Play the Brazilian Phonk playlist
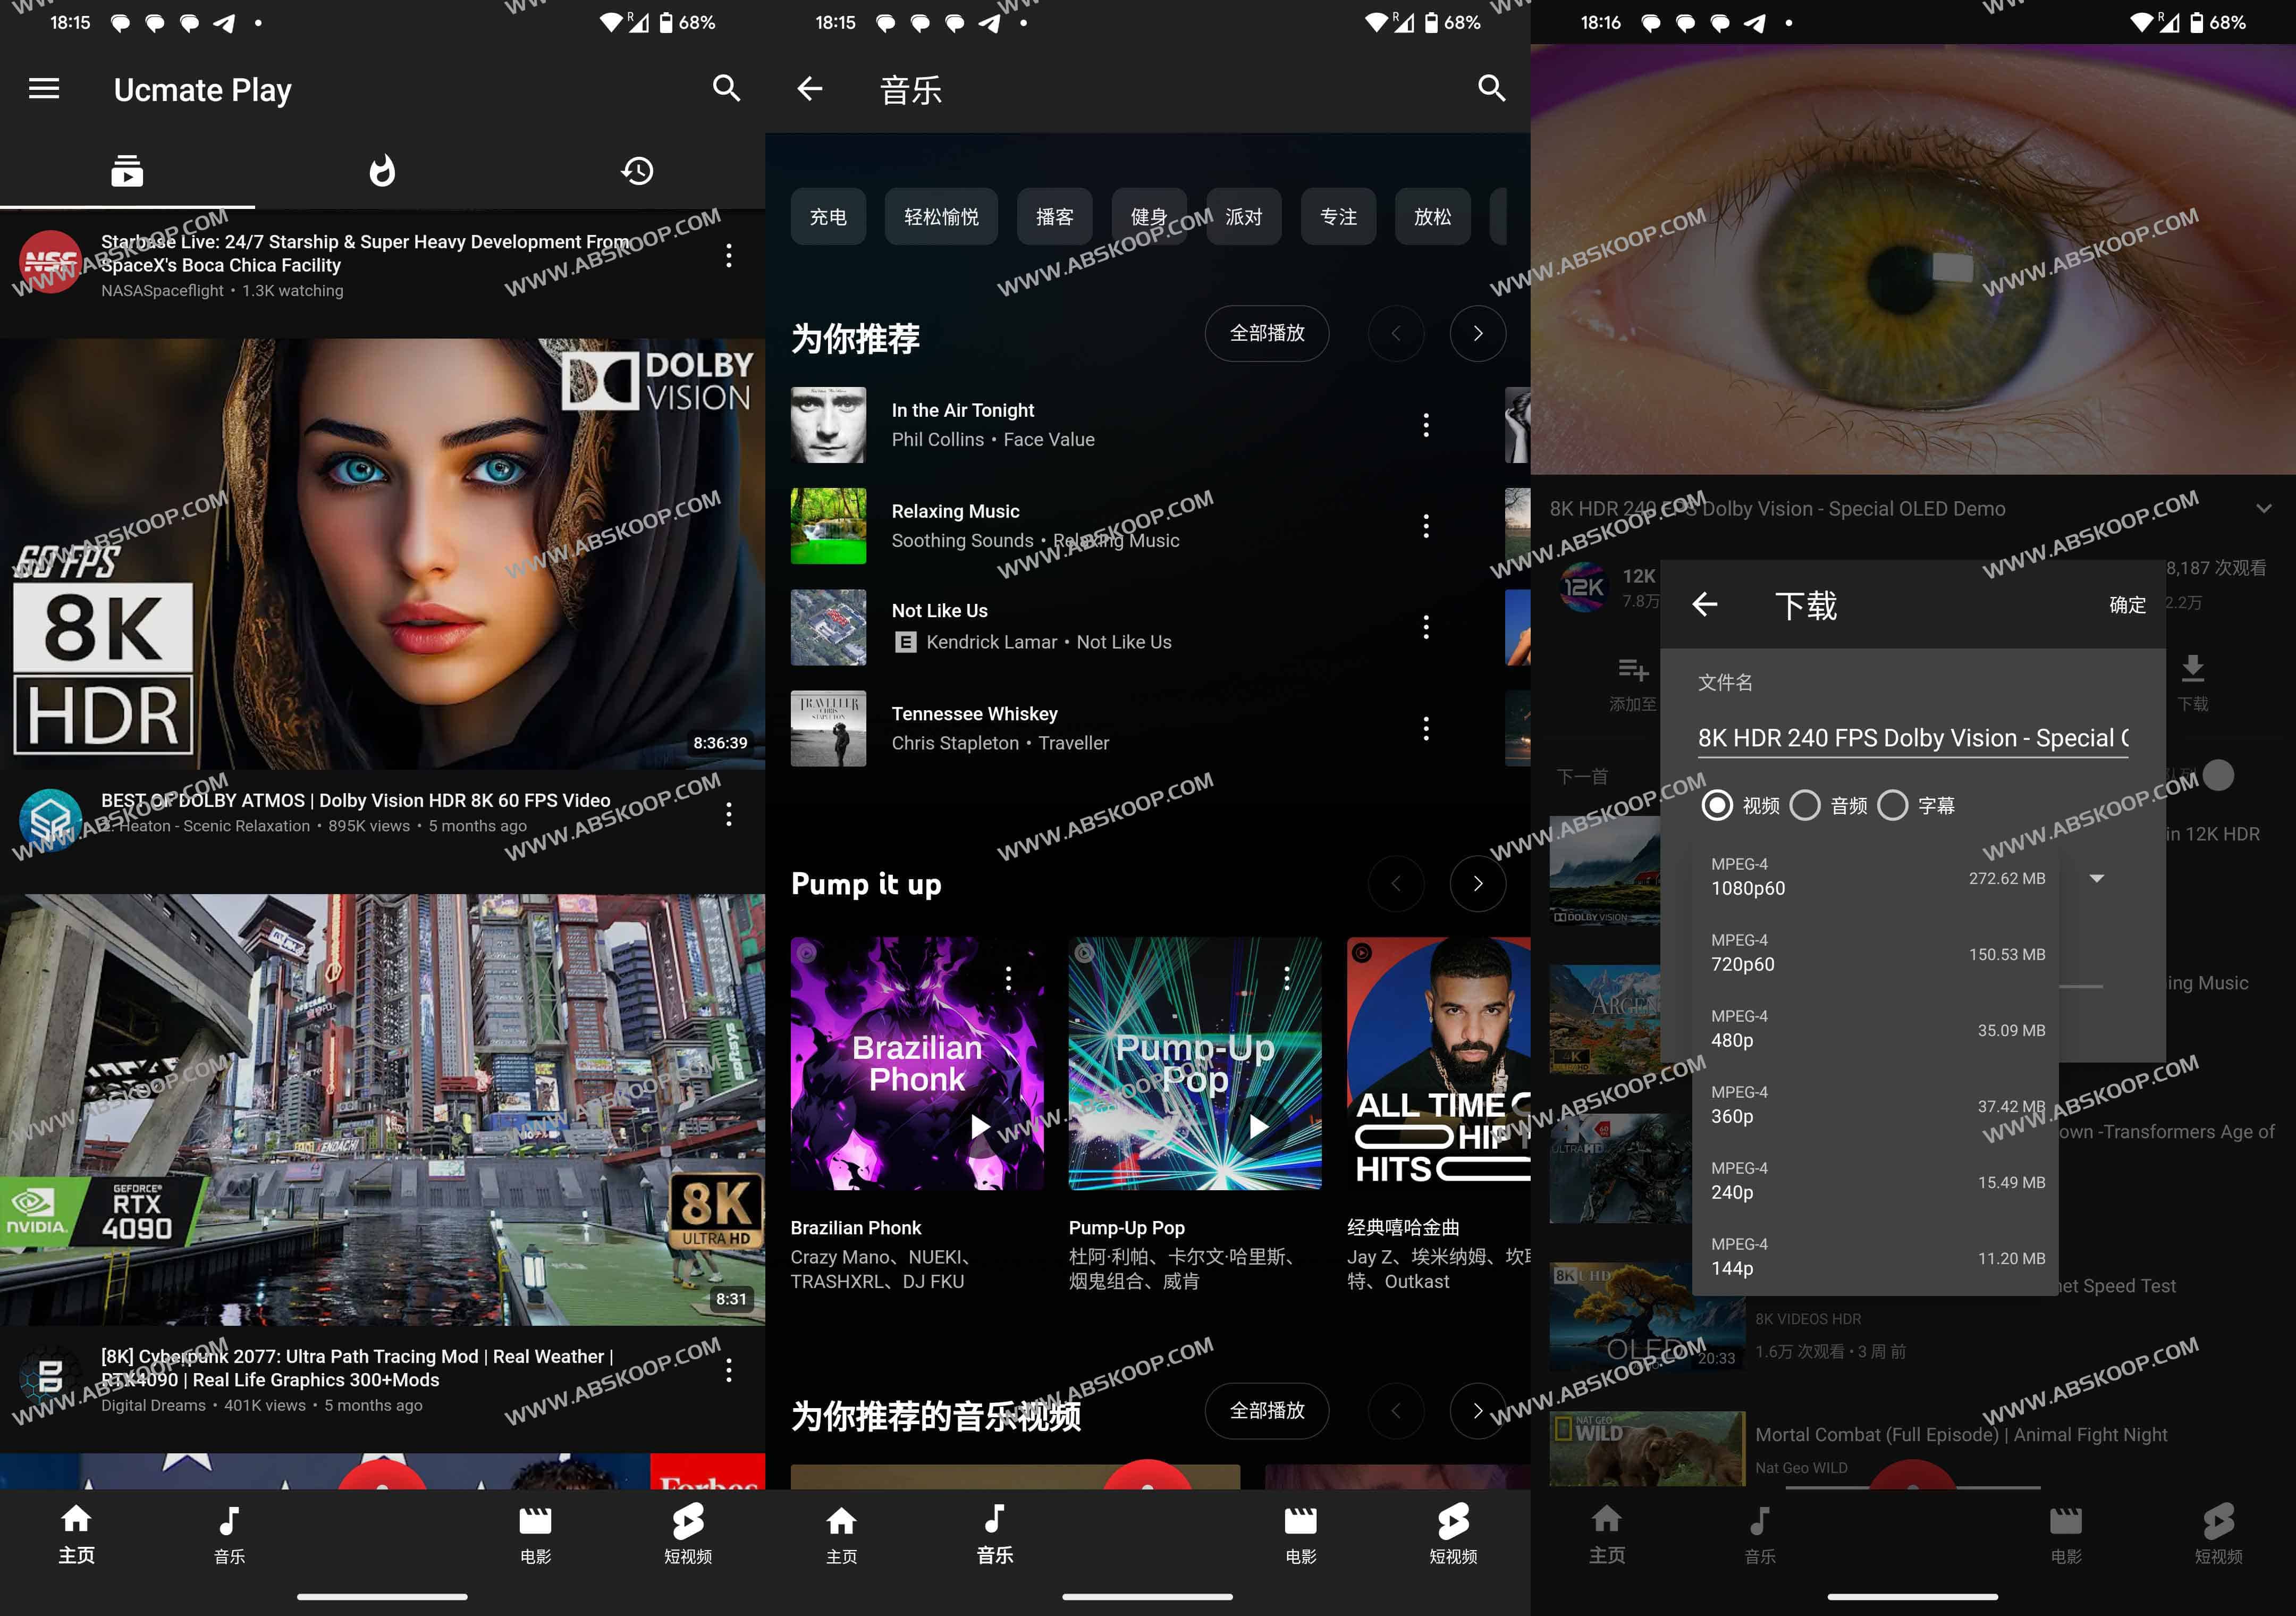This screenshot has height=1616, width=2296. tap(980, 1127)
